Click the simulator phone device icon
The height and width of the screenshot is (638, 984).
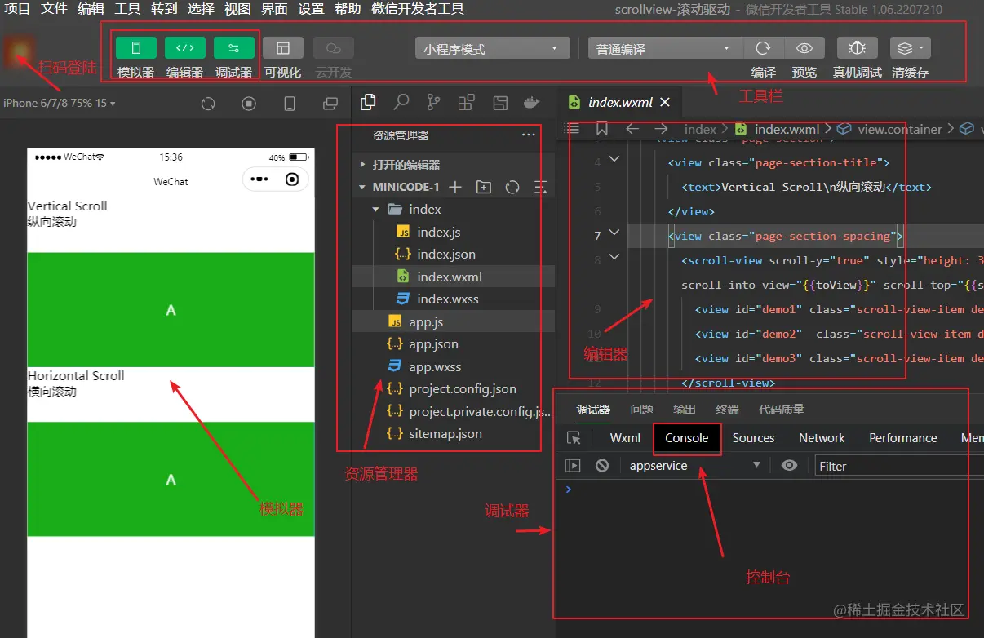[x=290, y=104]
